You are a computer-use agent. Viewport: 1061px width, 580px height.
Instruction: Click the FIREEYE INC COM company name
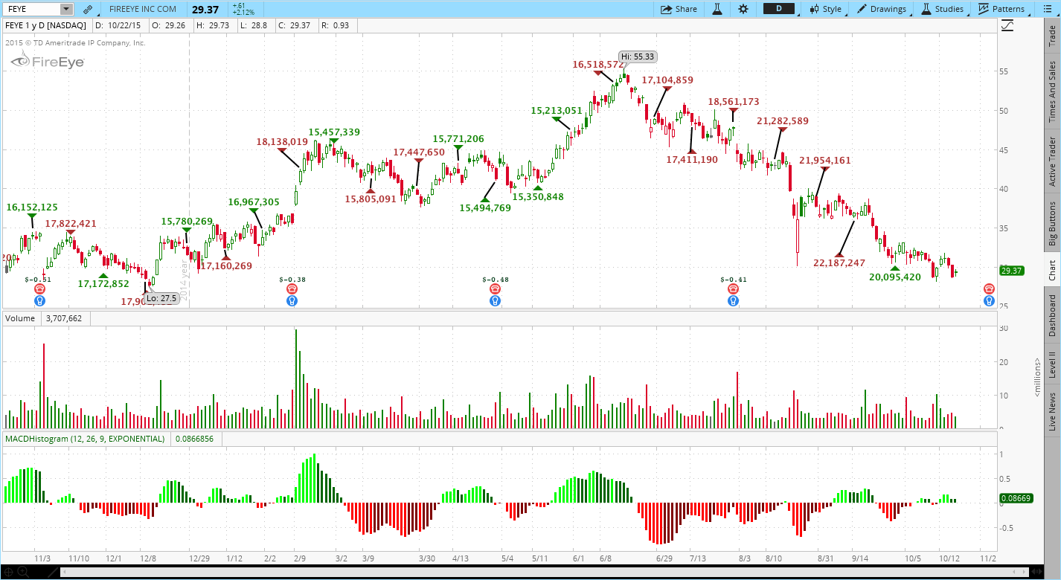coord(143,9)
